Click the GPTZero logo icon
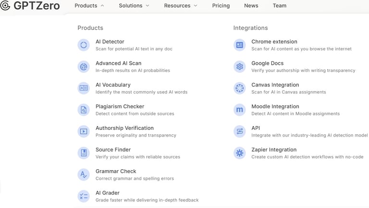 point(5,6)
